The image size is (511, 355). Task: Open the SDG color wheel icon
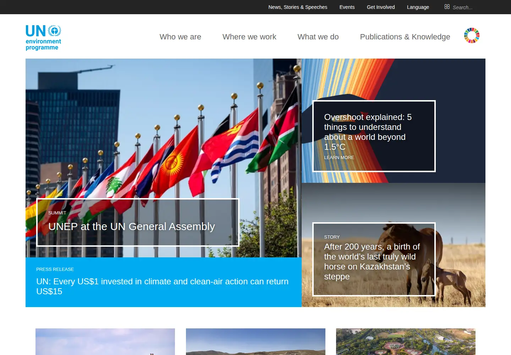472,35
